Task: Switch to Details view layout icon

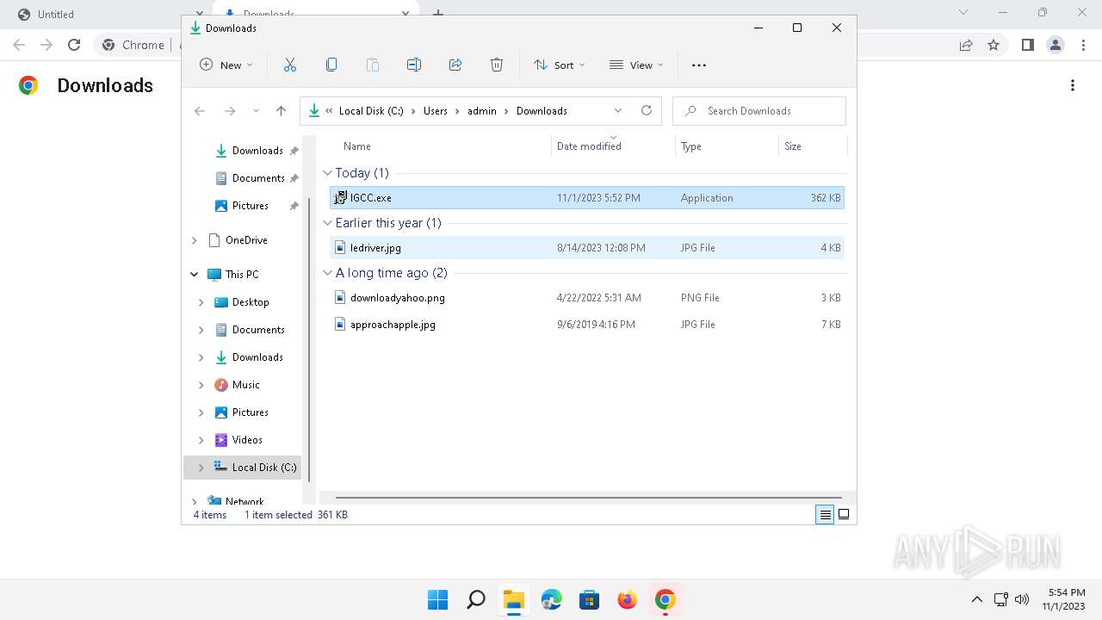Action: click(x=825, y=514)
